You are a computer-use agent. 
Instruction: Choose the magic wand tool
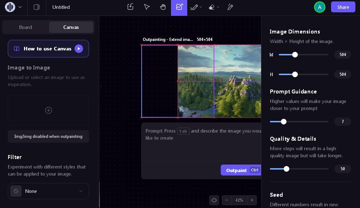230,7
